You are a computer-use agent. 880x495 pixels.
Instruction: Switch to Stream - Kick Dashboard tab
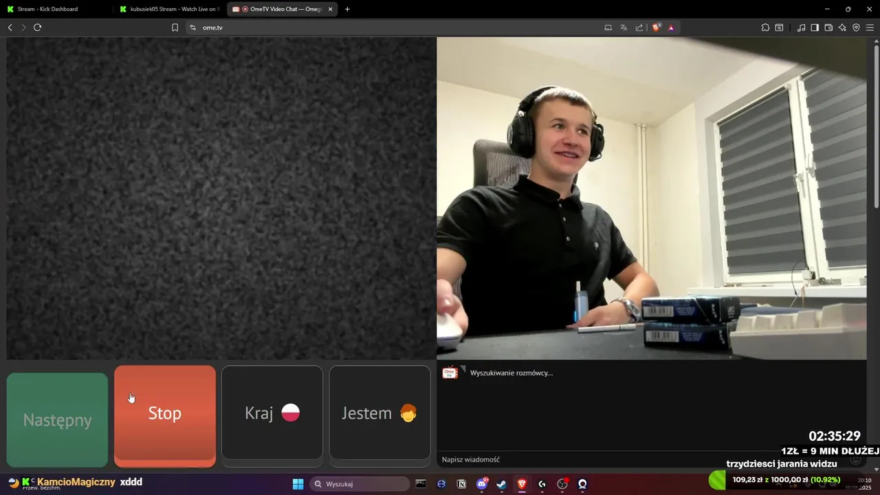[56, 9]
